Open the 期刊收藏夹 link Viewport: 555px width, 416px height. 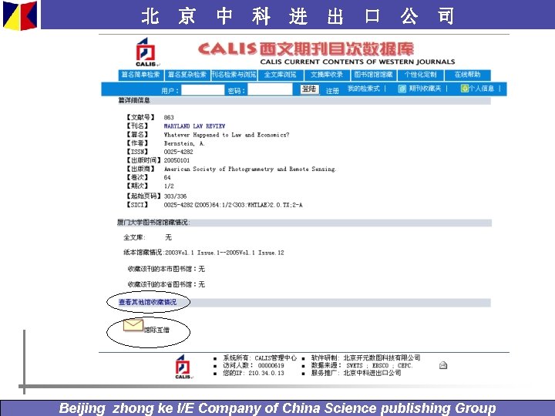coord(425,89)
